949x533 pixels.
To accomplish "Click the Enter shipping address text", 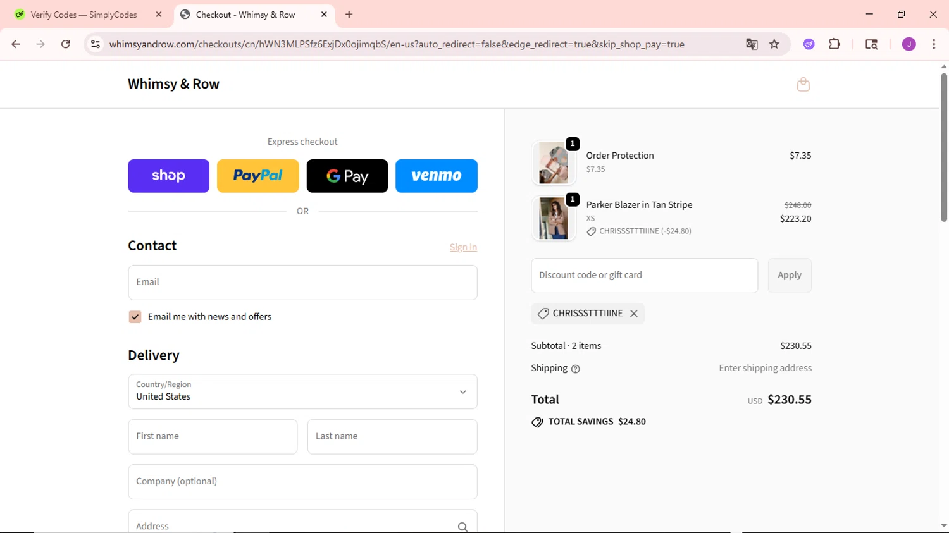I will 765,368.
